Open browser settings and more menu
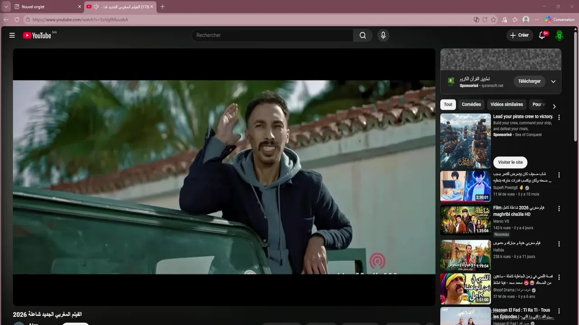 [x=536, y=19]
